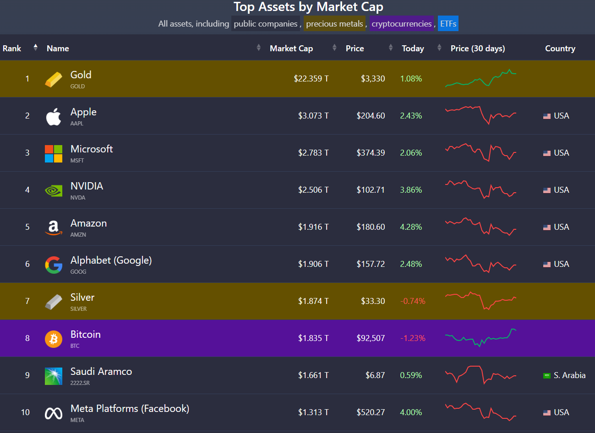Sort by Today change using sort arrows
The image size is (595, 433).
(439, 48)
